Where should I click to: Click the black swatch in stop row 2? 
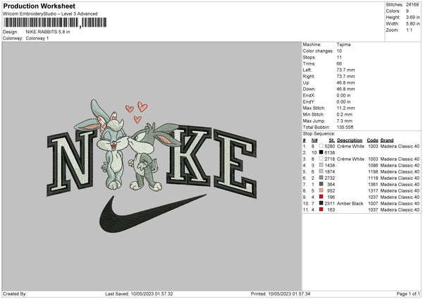click(321, 152)
